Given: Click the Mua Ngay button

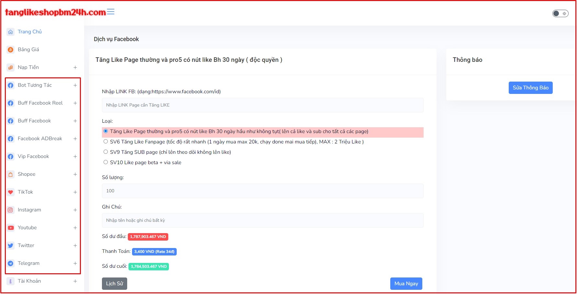Looking at the screenshot, I should [x=406, y=284].
